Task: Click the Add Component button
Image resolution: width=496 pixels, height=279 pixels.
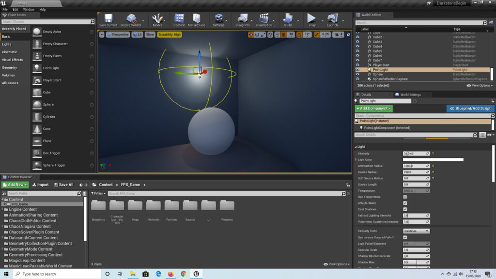Action: 373,108
